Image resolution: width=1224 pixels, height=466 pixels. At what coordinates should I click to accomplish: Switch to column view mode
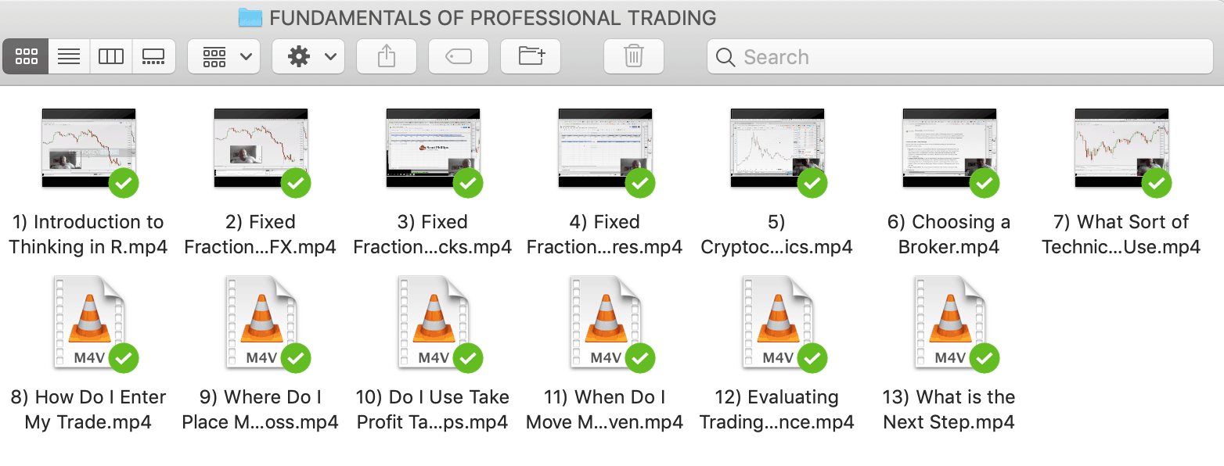[111, 57]
